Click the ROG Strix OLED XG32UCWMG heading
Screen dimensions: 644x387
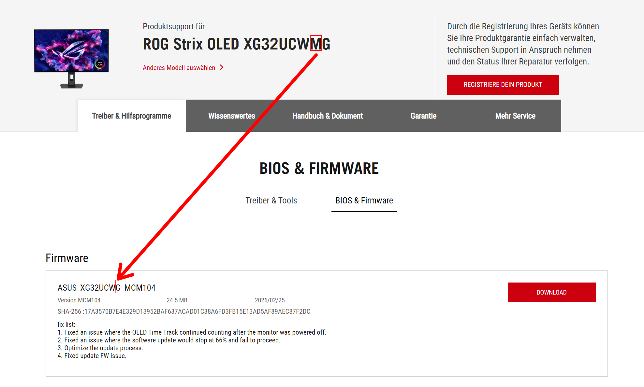[x=236, y=44]
